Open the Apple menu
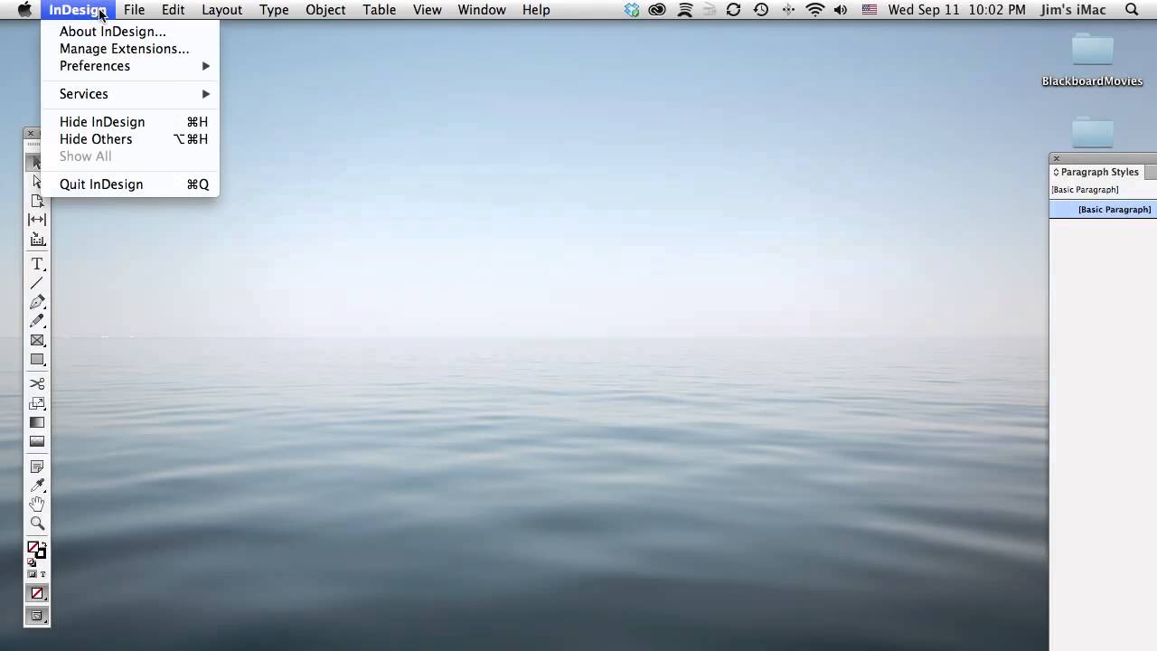The height and width of the screenshot is (651, 1157). [x=24, y=10]
